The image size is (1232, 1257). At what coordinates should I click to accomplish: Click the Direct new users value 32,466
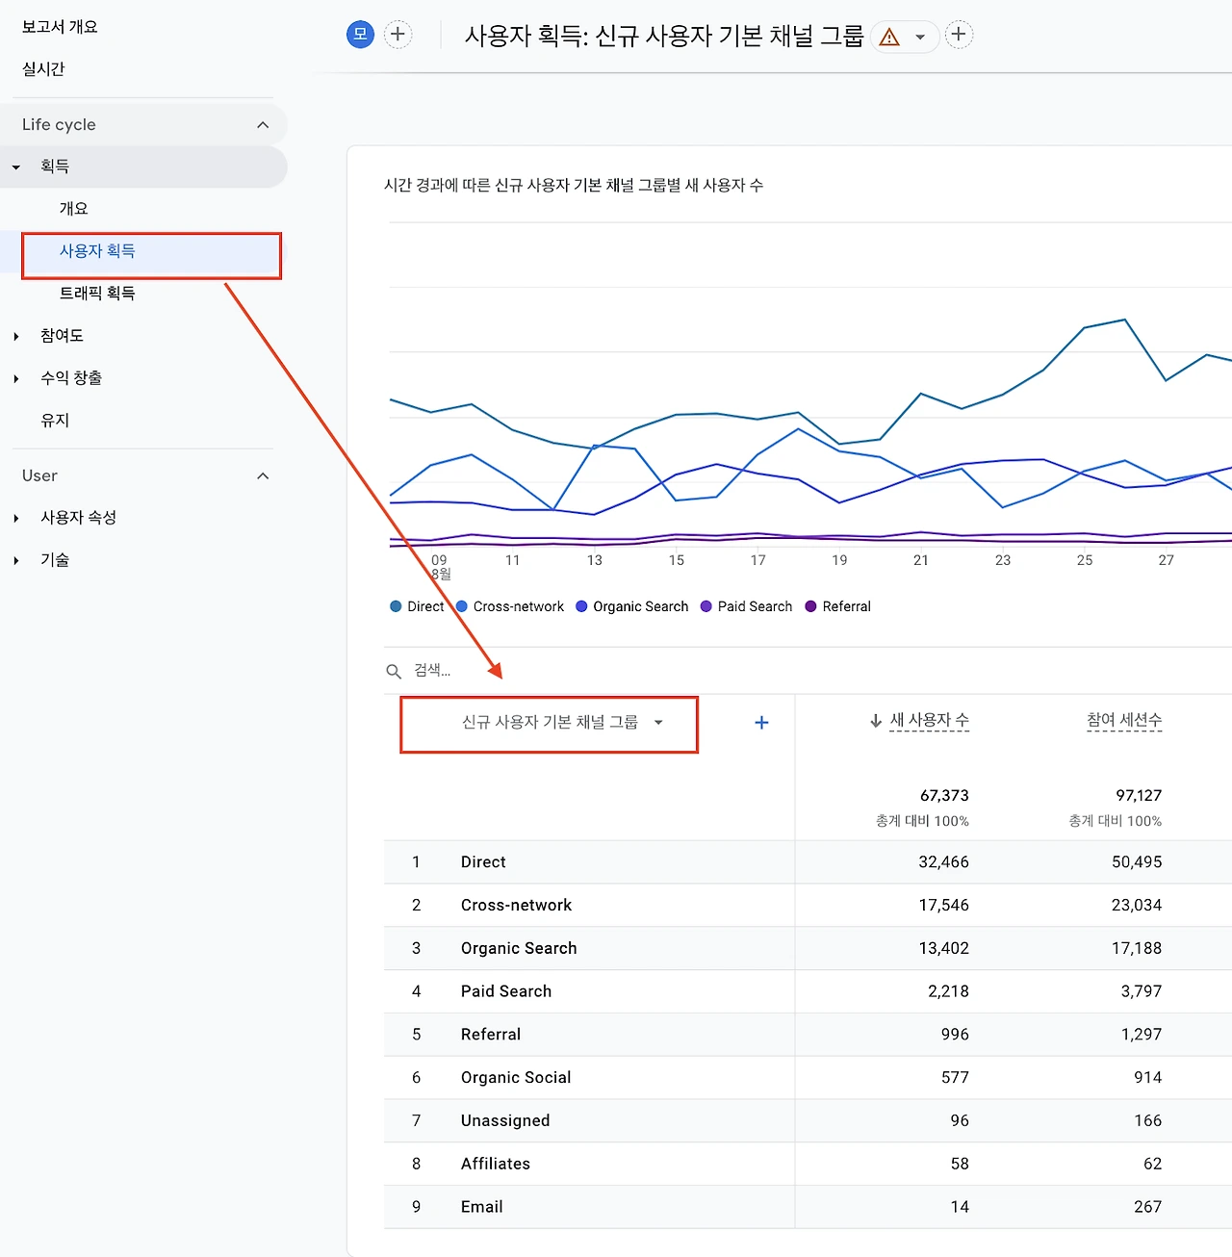point(943,862)
